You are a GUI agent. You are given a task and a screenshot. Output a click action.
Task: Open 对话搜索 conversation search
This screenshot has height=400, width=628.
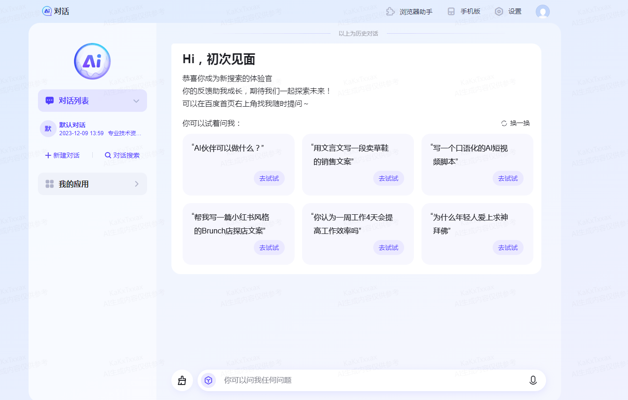pyautogui.click(x=122, y=155)
